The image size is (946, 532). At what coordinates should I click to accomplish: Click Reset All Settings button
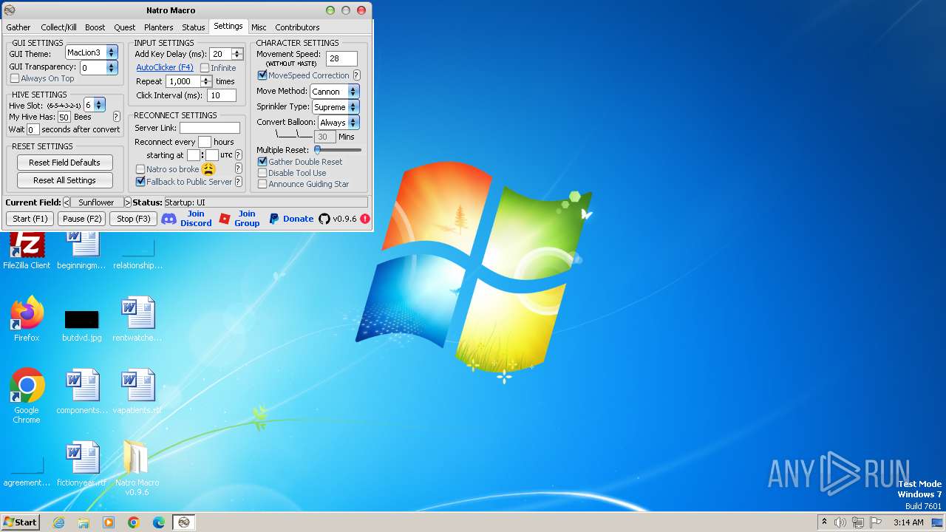[65, 180]
